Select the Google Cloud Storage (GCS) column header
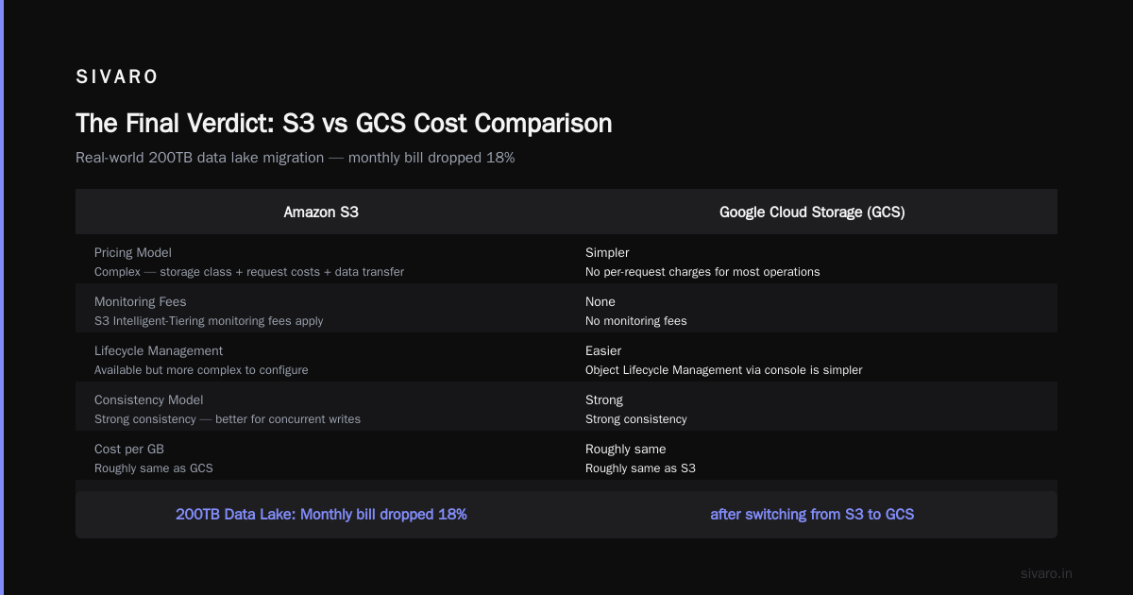The image size is (1133, 595). point(812,212)
